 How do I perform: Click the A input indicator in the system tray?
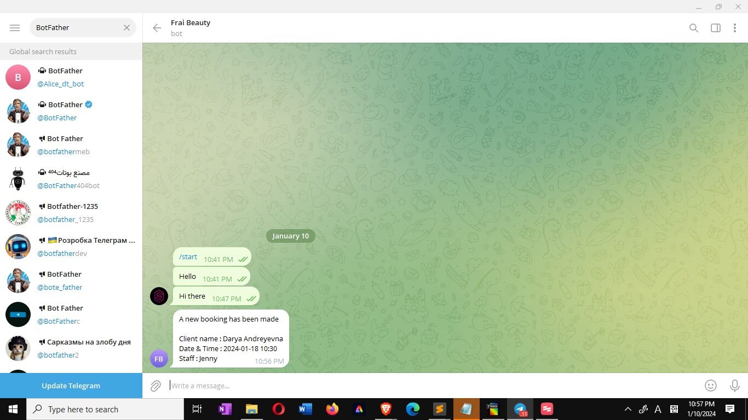[x=658, y=409]
